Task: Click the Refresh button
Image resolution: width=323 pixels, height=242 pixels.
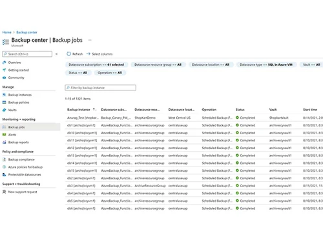Action: (x=75, y=54)
